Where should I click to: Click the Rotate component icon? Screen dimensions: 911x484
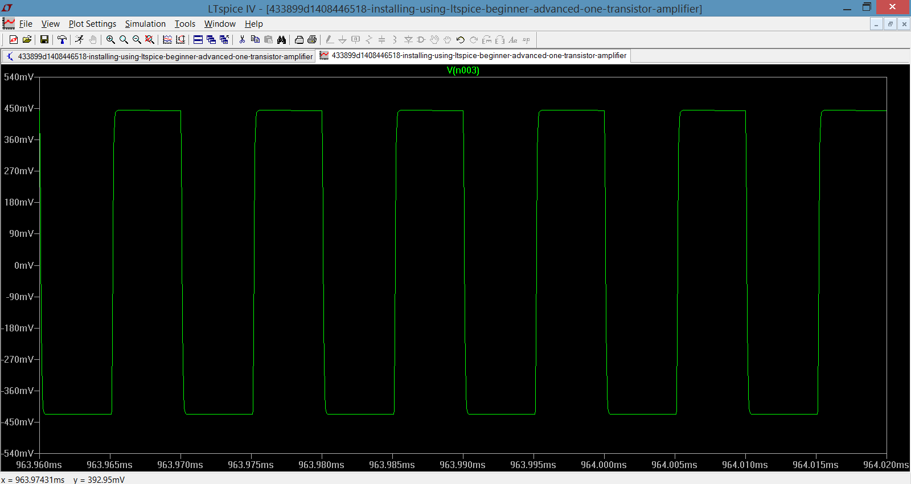[487, 39]
